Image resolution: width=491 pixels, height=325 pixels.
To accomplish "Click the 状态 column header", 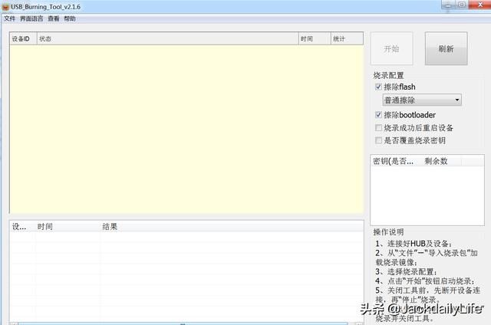I will pos(168,39).
